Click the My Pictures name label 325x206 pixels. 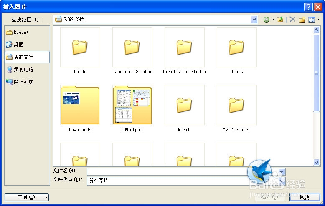(x=237, y=129)
